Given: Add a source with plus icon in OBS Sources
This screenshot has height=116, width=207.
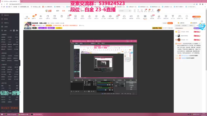Looking at the screenshot, I should coord(85,91).
